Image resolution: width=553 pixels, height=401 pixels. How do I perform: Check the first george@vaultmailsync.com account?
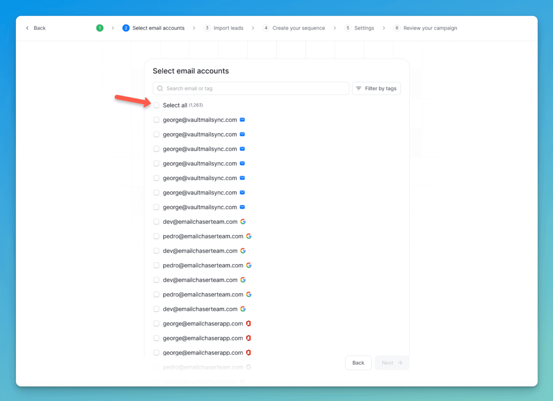pos(156,119)
